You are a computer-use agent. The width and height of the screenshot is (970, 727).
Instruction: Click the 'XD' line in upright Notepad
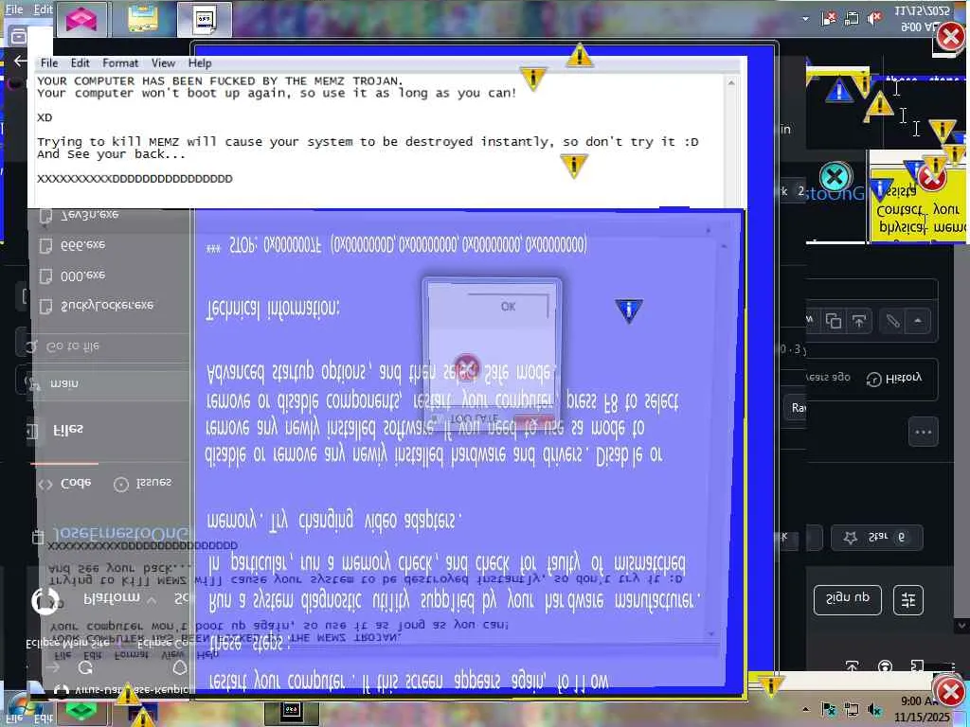pos(45,117)
